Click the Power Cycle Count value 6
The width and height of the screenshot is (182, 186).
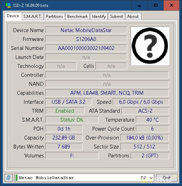point(152,129)
